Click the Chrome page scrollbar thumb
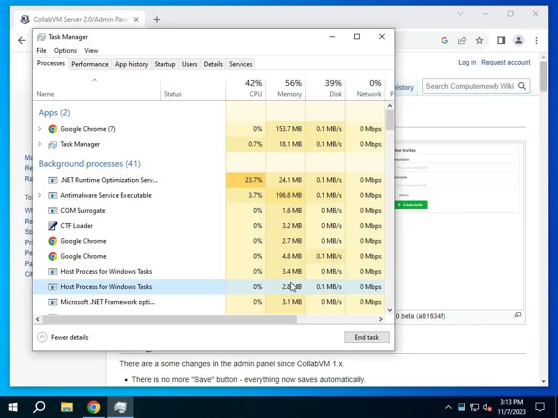The width and height of the screenshot is (558, 418). 543,76
